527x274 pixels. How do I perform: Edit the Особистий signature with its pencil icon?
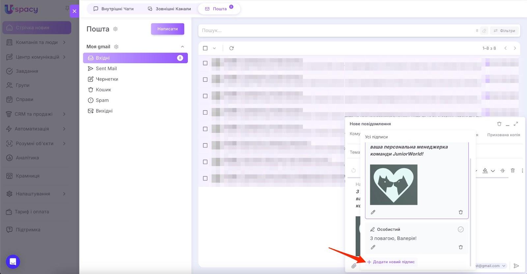373,247
